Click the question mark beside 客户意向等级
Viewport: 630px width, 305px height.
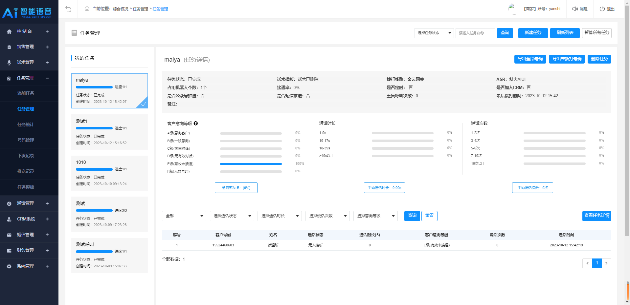196,124
